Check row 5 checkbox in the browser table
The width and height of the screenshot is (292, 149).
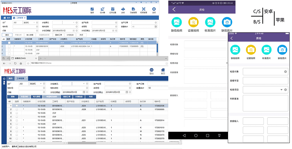[x=17, y=120]
